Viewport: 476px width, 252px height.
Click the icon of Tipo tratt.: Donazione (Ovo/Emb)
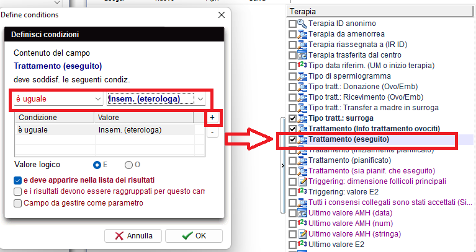pos(302,87)
